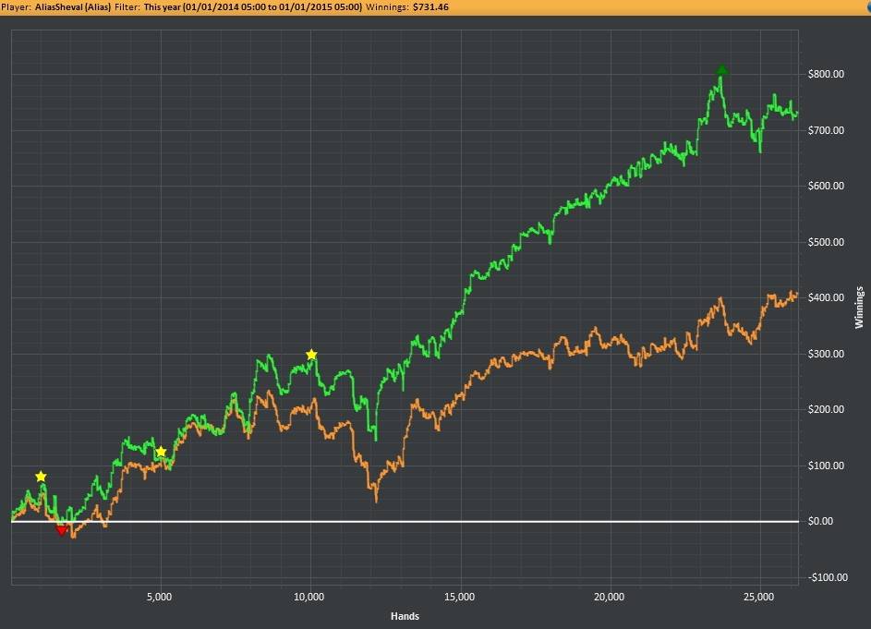The height and width of the screenshot is (629, 871).
Task: Click the $400.00 y-axis label
Action: pos(827,297)
